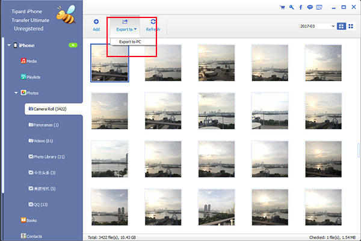Click the Playlists icon
Image resolution: width=361 pixels, height=241 pixels.
pos(23,76)
